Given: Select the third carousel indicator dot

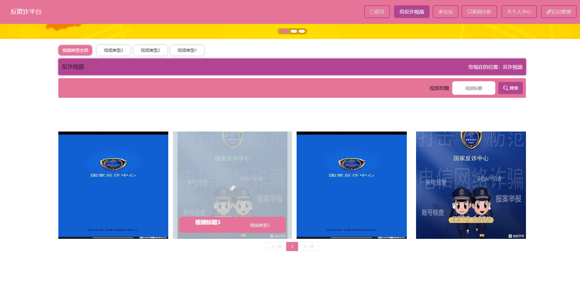Looking at the screenshot, I should click(302, 31).
